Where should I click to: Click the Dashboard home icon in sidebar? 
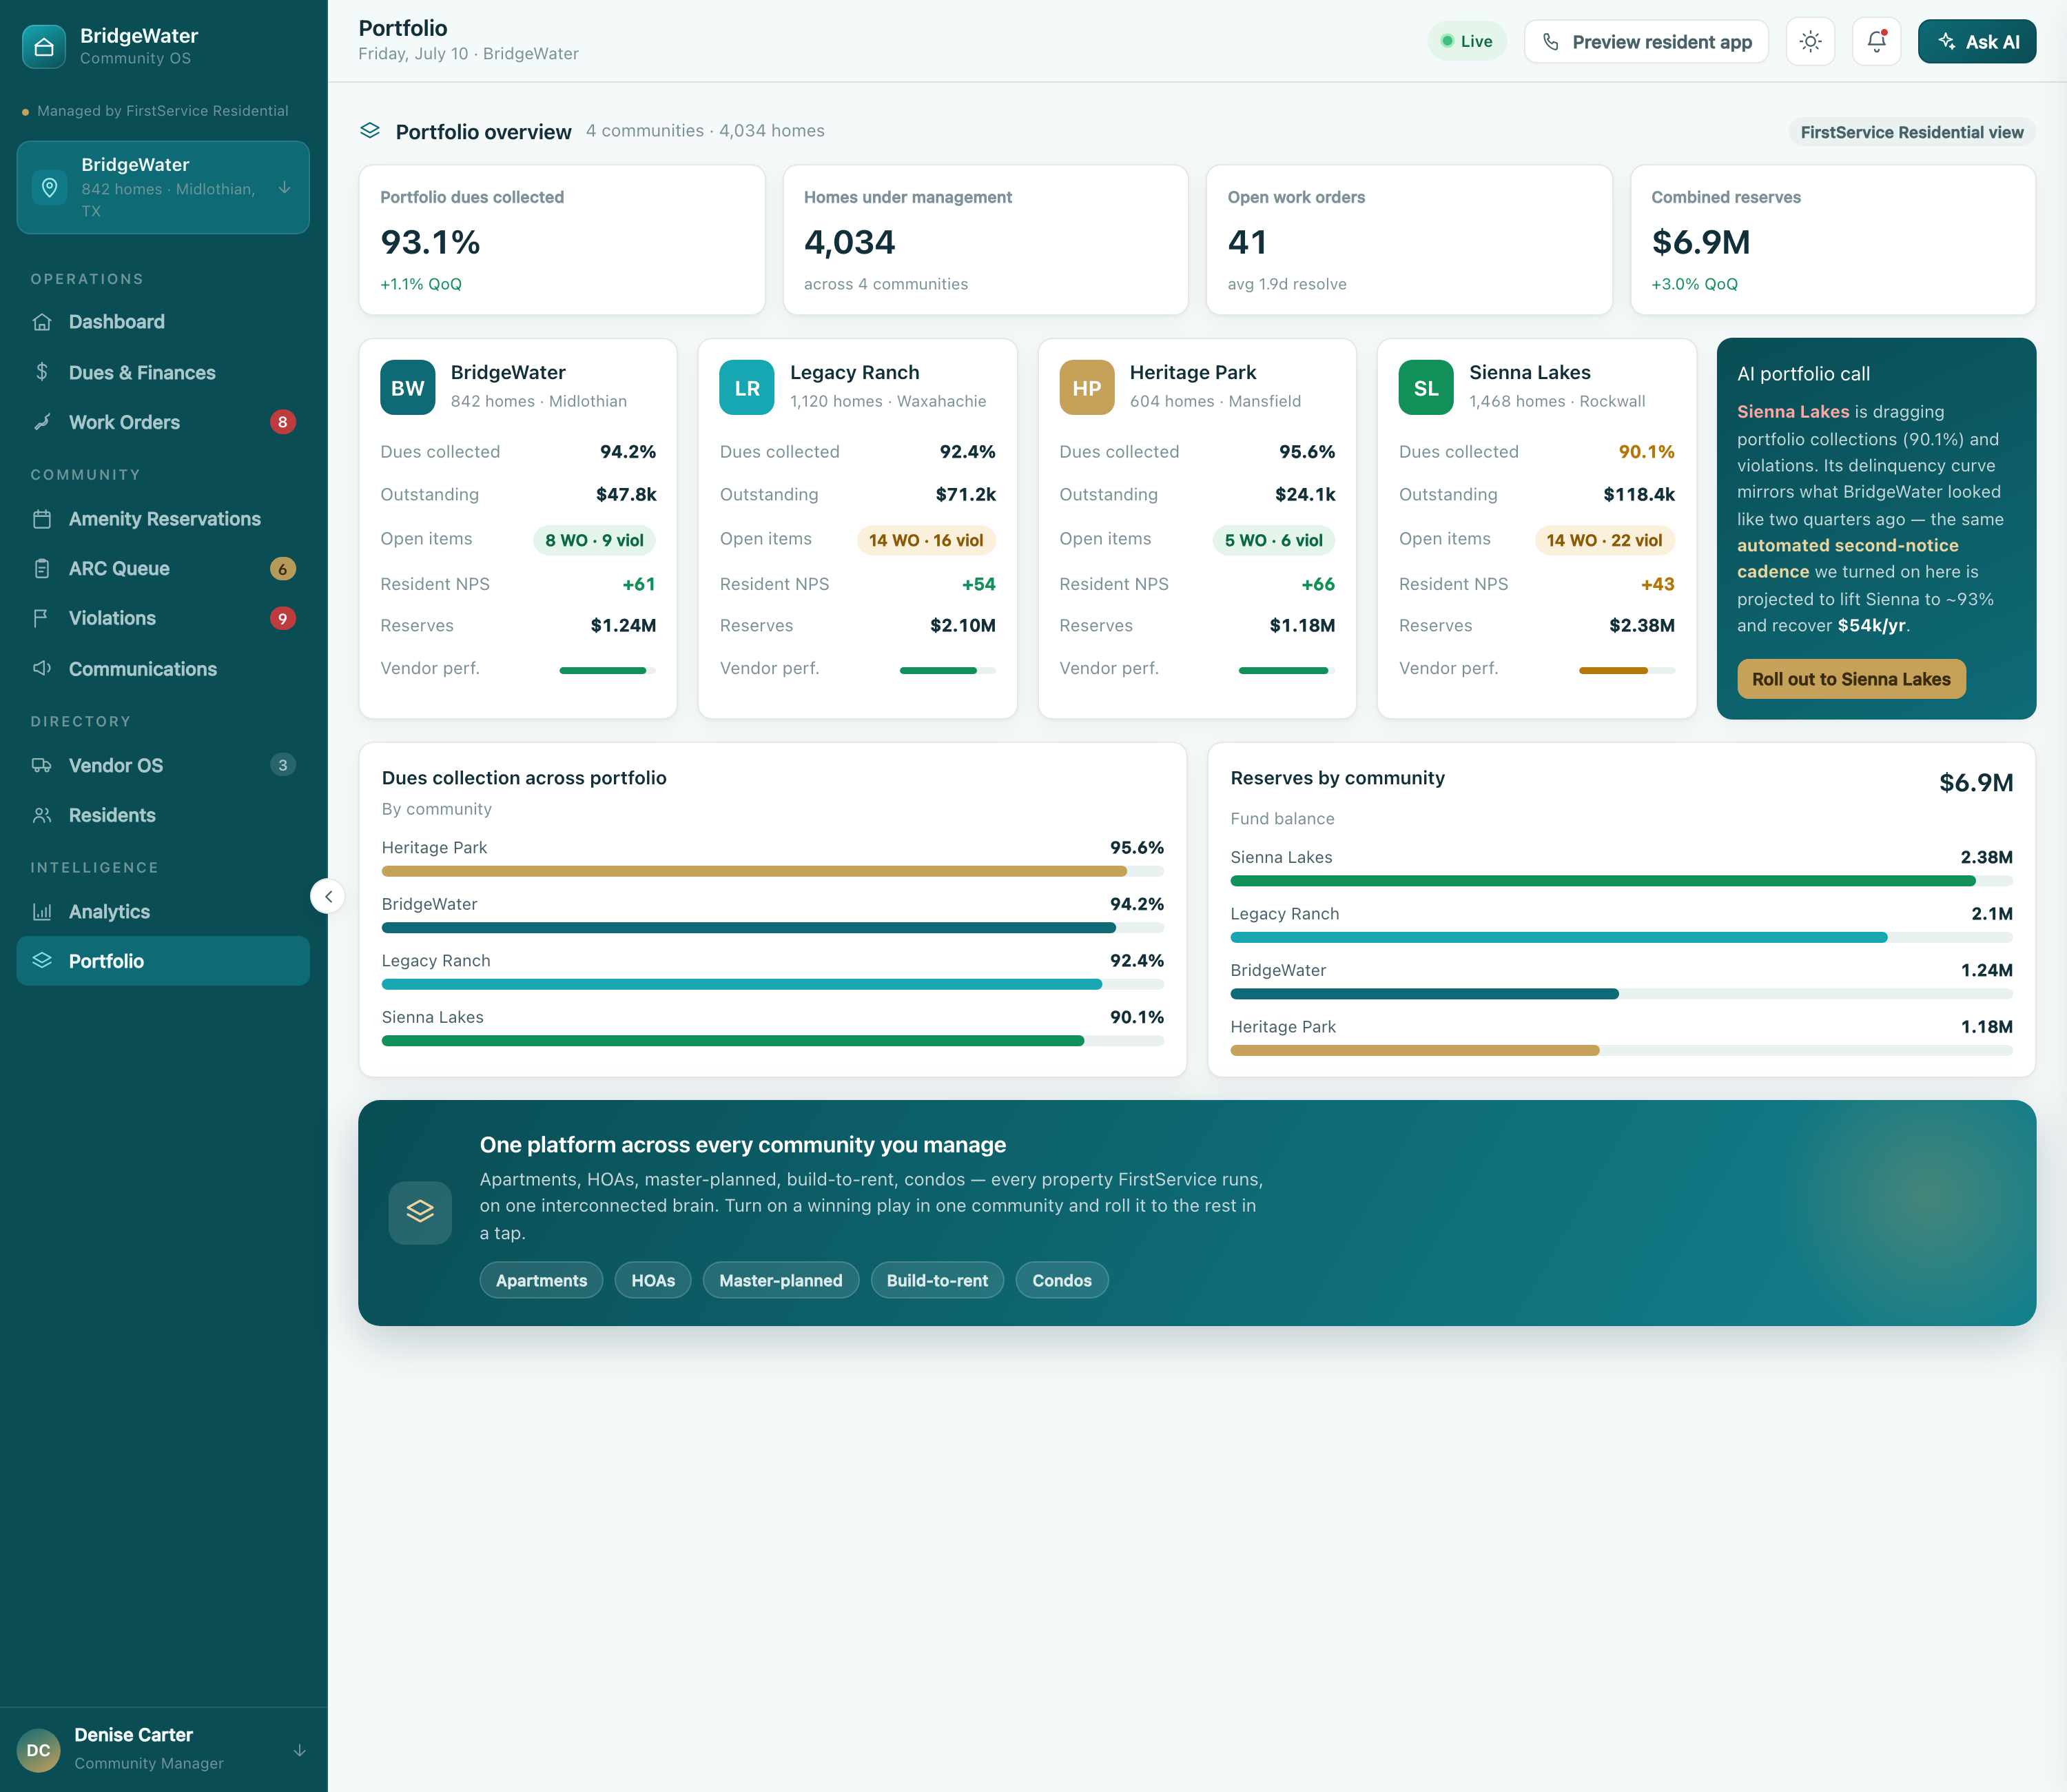click(42, 322)
